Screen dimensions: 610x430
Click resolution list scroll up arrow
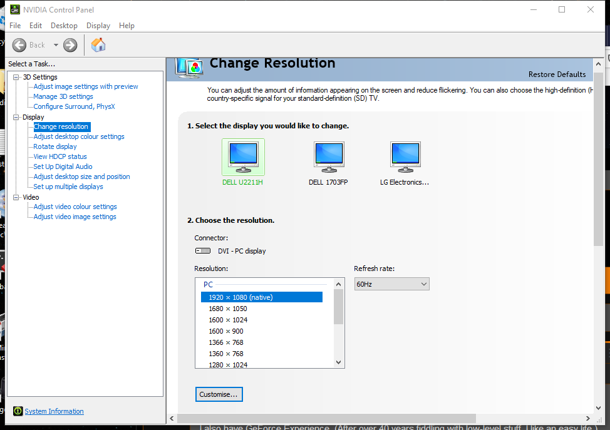(x=338, y=284)
